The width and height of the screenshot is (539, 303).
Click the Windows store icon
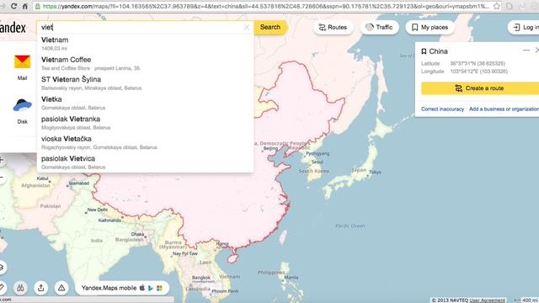[159, 288]
